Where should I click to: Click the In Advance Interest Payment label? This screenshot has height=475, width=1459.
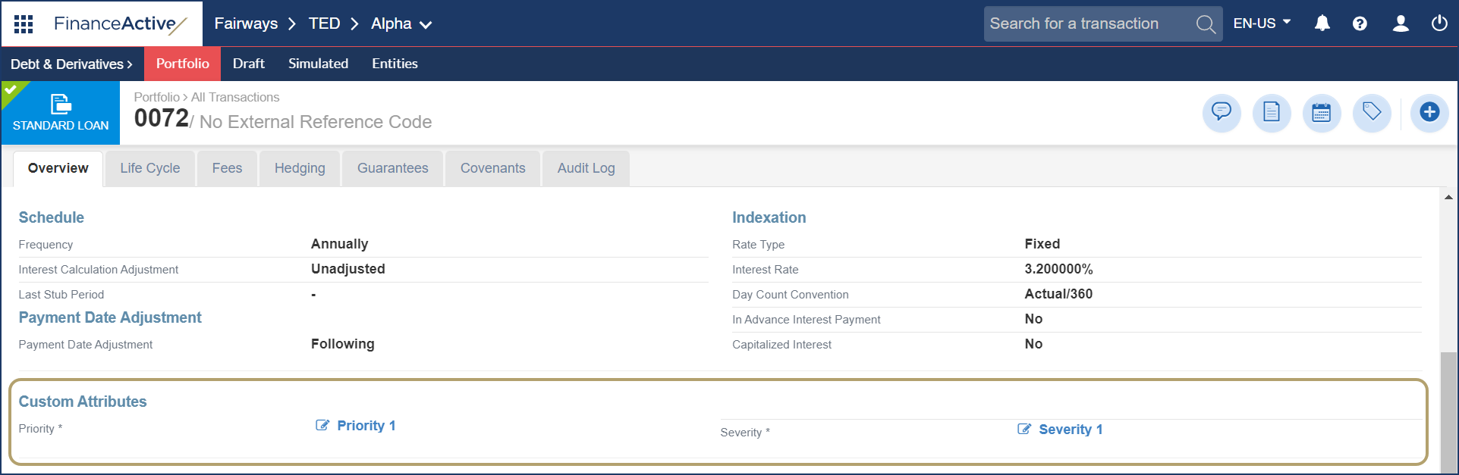pos(806,320)
